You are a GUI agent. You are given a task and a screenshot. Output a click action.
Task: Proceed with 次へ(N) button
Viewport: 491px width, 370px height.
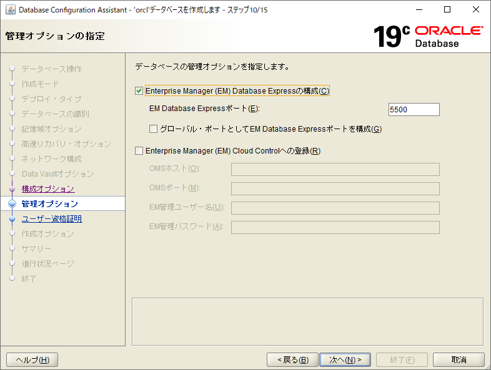[x=345, y=359]
